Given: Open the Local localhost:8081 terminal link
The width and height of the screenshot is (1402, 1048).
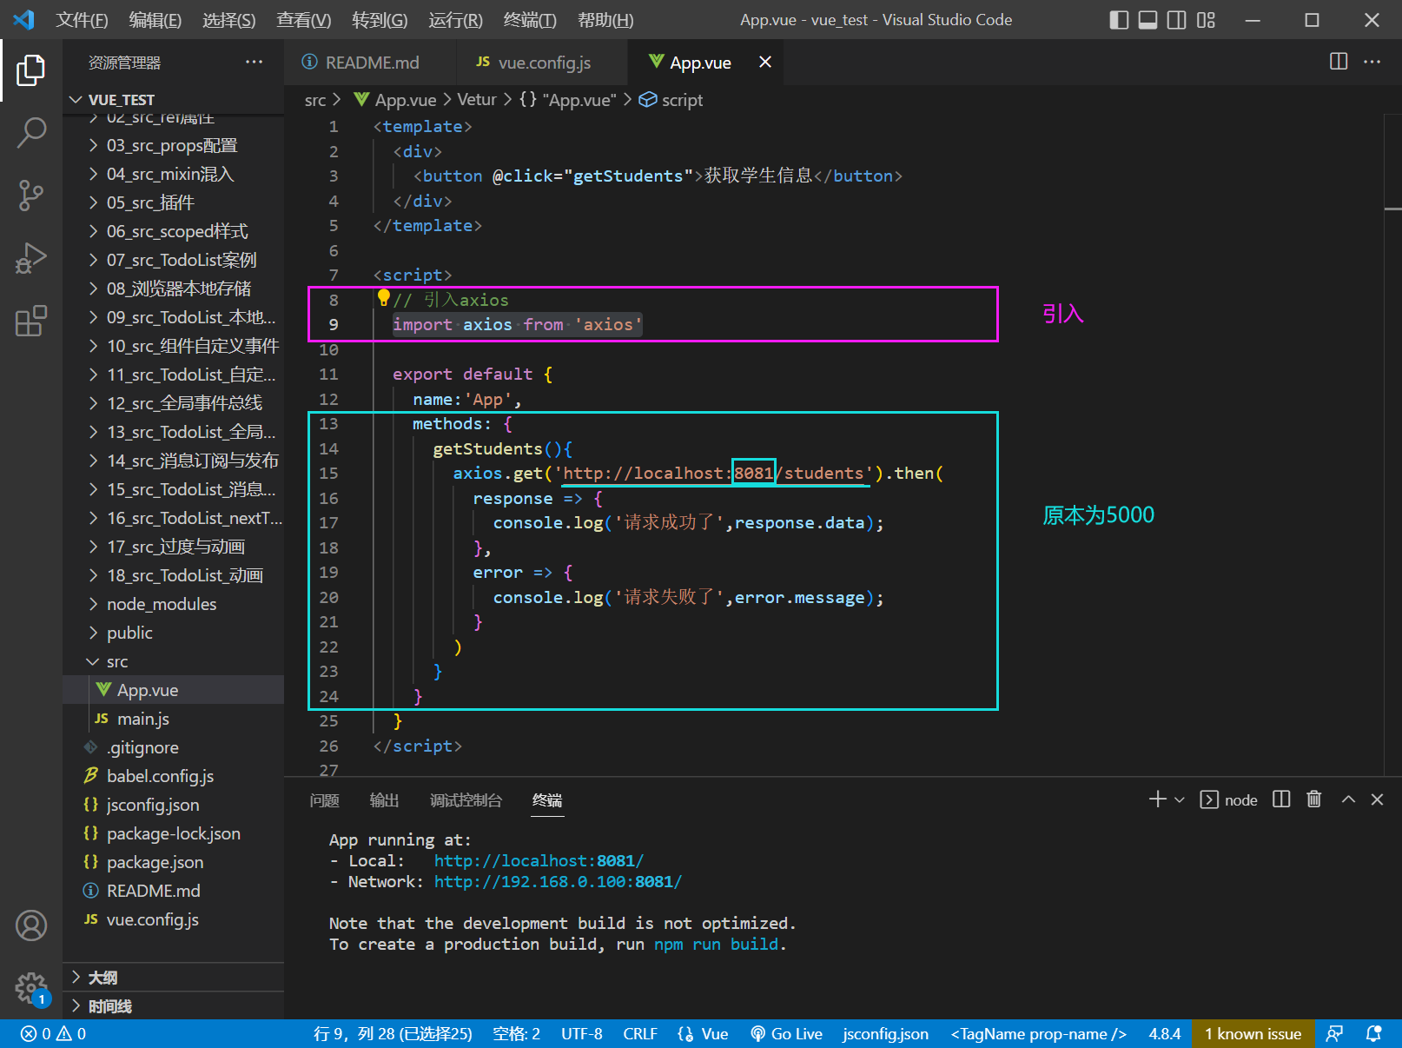Looking at the screenshot, I should (539, 860).
